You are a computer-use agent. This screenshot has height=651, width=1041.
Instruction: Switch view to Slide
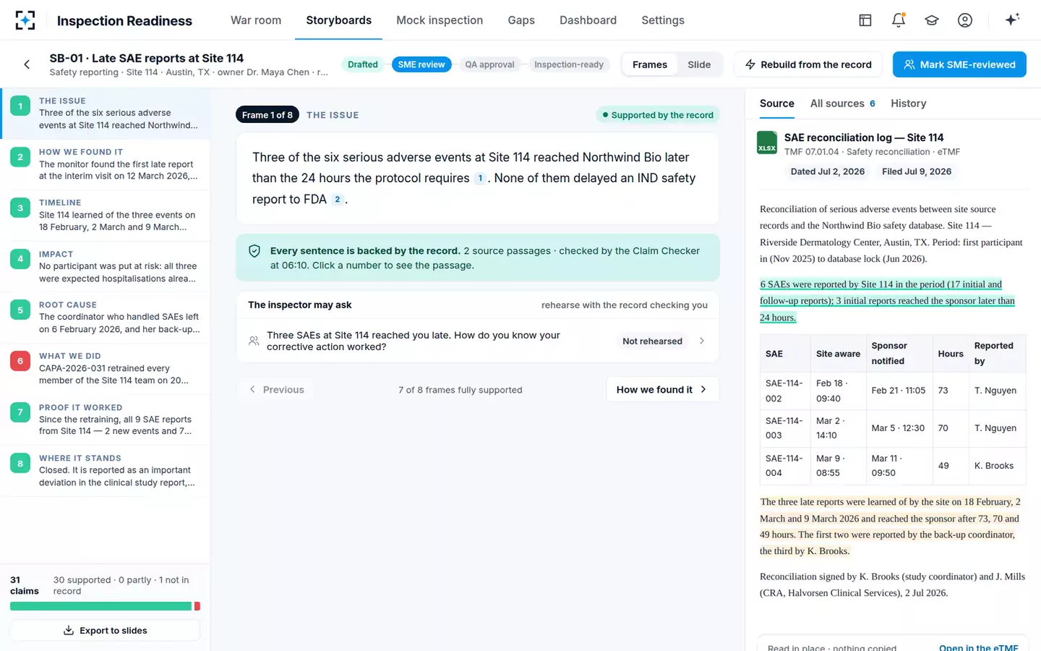pyautogui.click(x=699, y=64)
